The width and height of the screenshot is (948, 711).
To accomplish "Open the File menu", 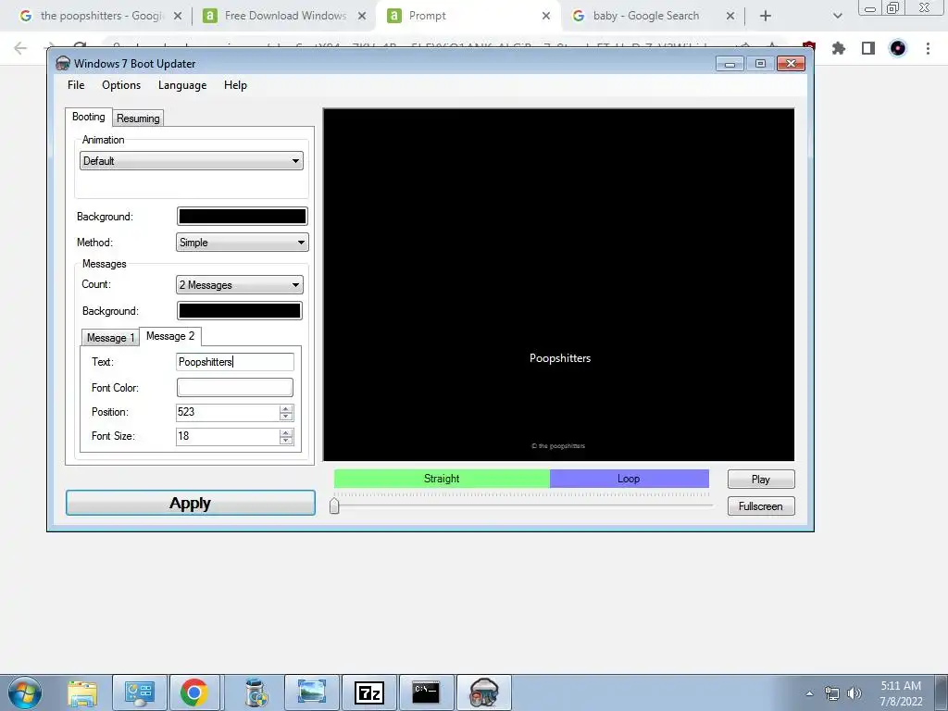I will (x=76, y=85).
